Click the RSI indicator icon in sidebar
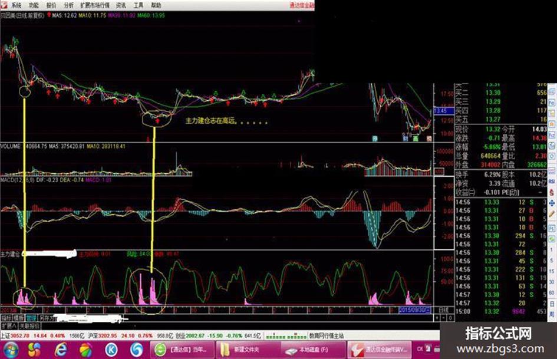 (x=552, y=181)
